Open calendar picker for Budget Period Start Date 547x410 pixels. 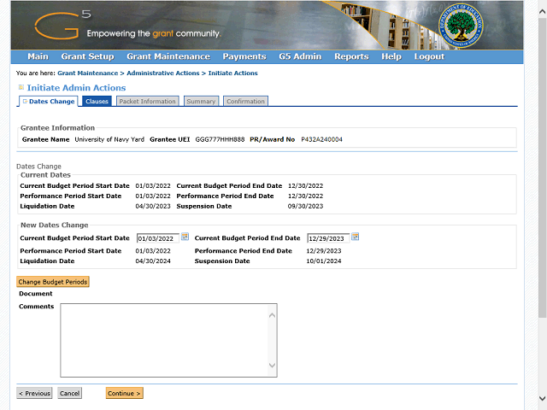pos(185,237)
